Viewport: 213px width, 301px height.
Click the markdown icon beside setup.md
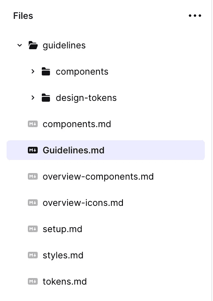[33, 229]
